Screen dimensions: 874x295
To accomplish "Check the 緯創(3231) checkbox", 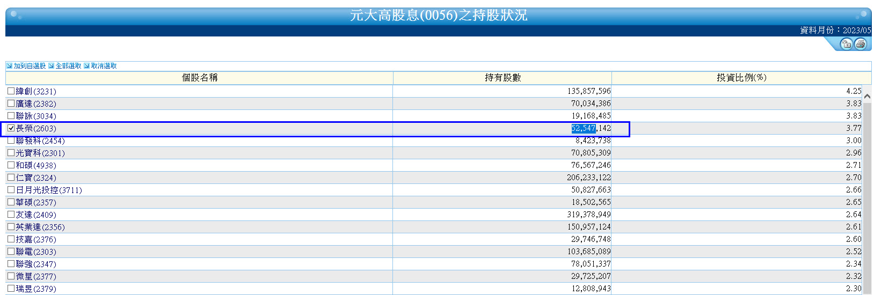I will (x=11, y=91).
